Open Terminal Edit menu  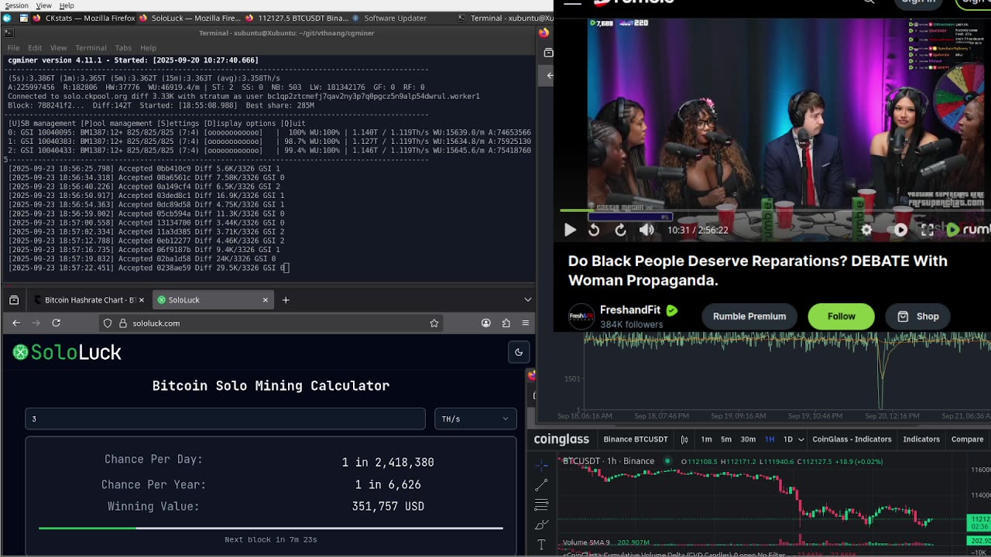click(35, 48)
